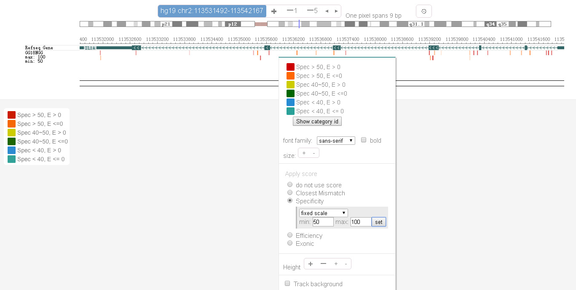Screen dimensions: 576x290
Task: Decrease font size with the size minus button
Action: (313, 153)
